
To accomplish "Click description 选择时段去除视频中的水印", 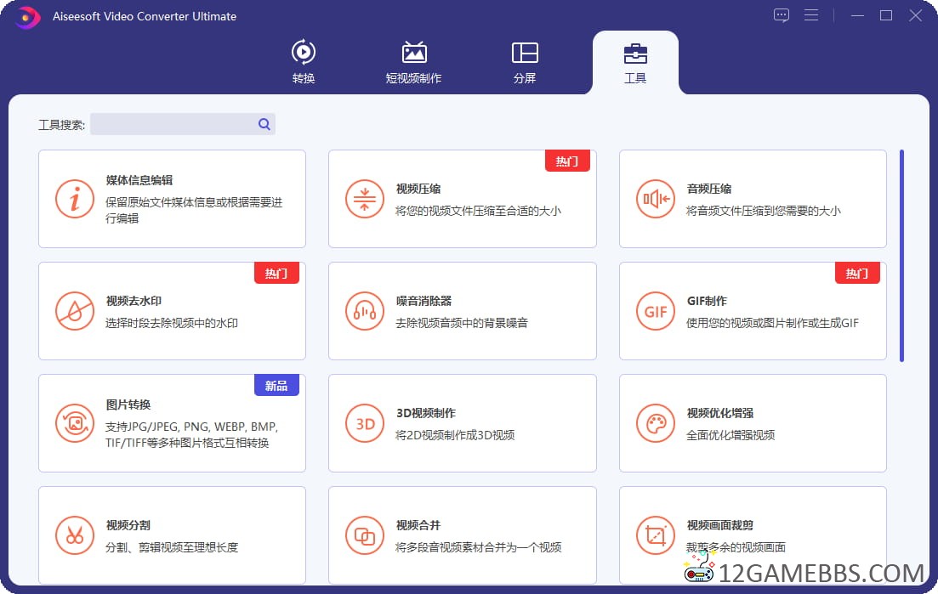I will [172, 323].
